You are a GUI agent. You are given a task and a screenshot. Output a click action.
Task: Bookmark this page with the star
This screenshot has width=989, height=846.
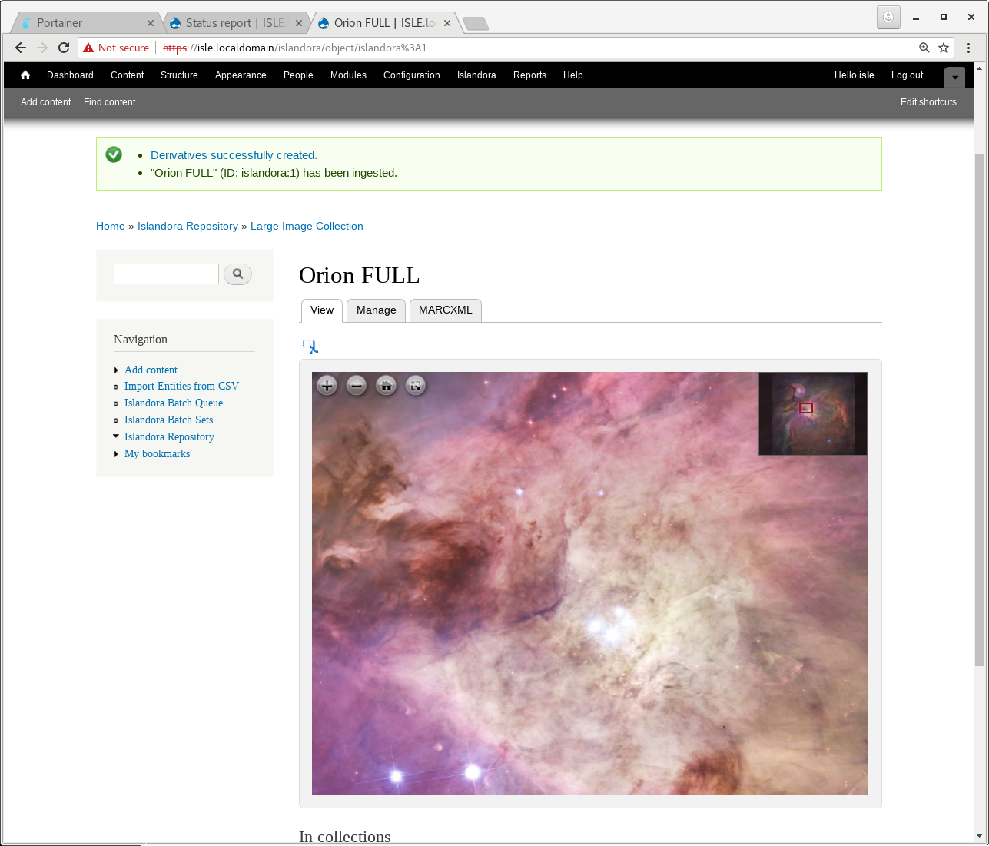click(944, 48)
